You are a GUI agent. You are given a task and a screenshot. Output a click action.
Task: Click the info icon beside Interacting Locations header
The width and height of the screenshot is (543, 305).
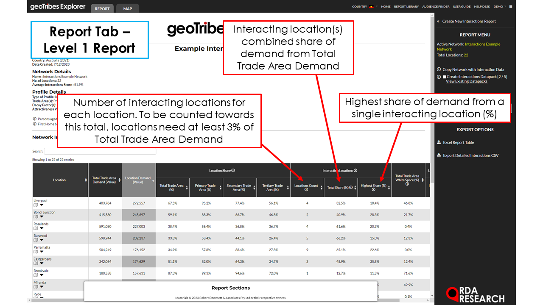tap(355, 171)
